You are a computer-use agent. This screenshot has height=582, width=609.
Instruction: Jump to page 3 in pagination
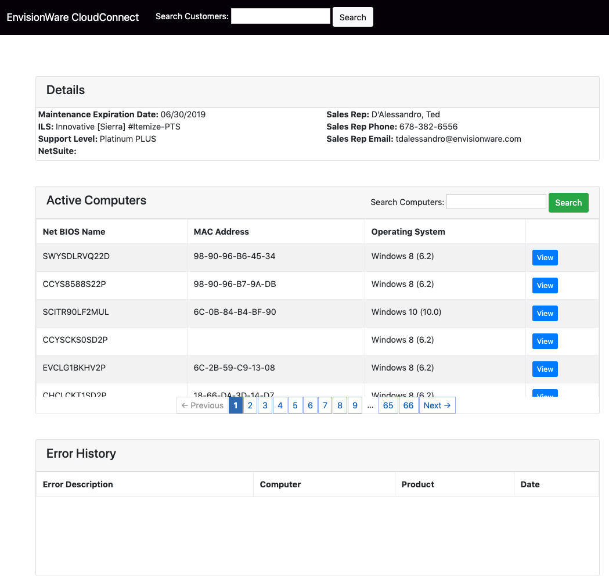click(265, 405)
